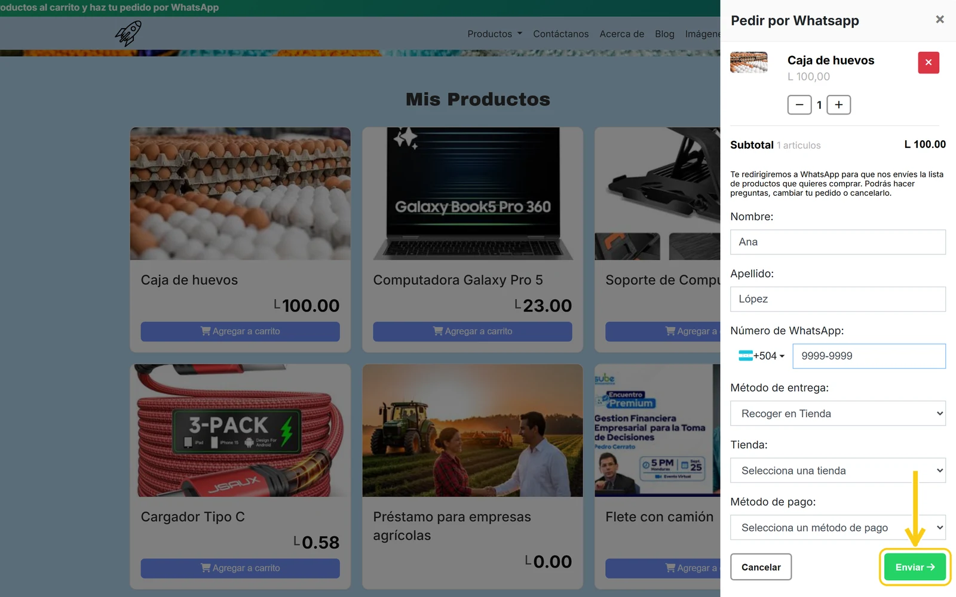The height and width of the screenshot is (597, 956).
Task: Add Flete con camión to cart
Action: point(663,568)
